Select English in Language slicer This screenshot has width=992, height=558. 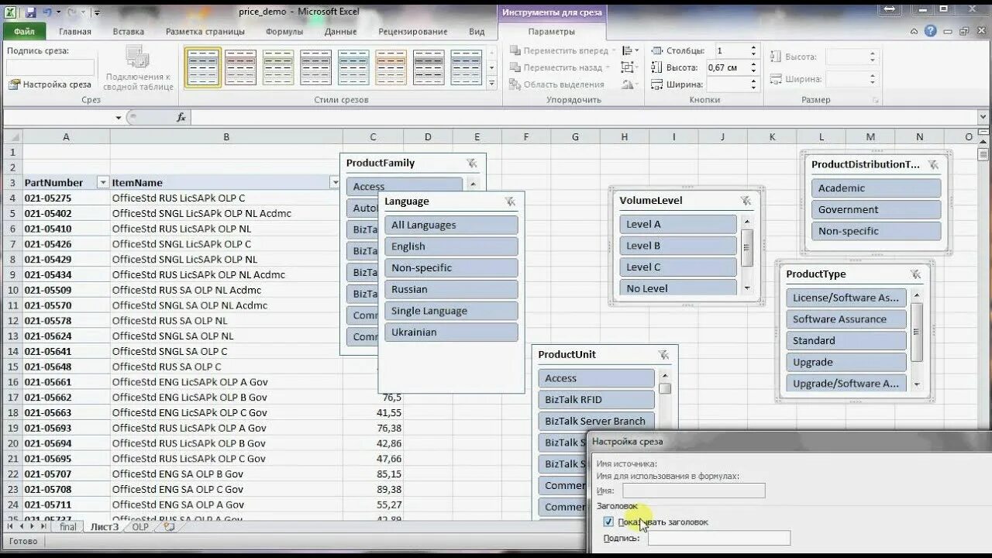click(451, 246)
